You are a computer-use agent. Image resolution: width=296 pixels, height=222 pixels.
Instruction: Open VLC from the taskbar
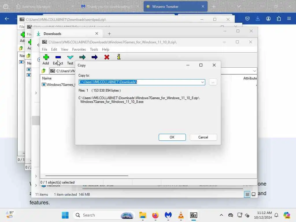pyautogui.click(x=181, y=215)
